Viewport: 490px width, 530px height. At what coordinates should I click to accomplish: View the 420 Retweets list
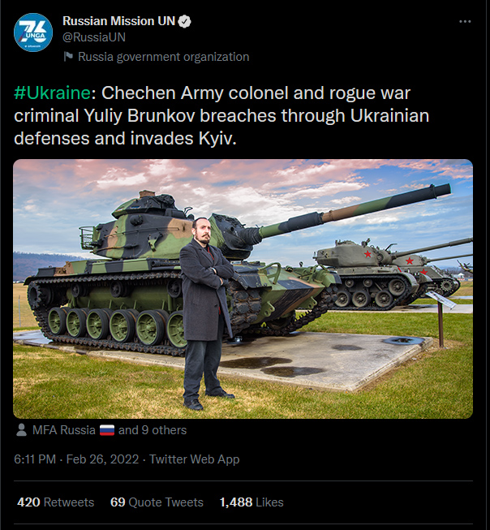pos(55,502)
